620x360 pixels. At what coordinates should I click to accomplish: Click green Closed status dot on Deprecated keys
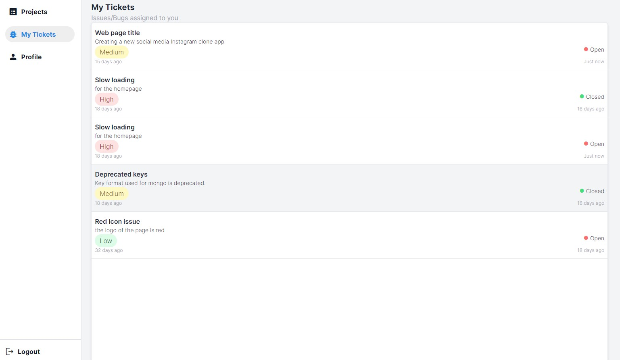click(582, 191)
